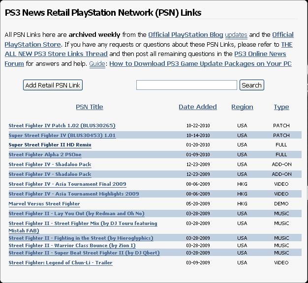308x283 pixels.
Task: Sort by Type column header
Action: point(281,107)
